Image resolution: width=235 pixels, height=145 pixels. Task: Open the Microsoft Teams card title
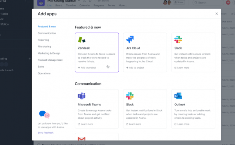(89, 105)
